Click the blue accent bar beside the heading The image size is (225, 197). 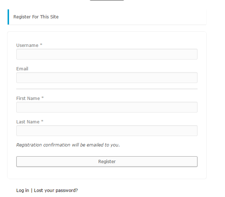click(8, 17)
